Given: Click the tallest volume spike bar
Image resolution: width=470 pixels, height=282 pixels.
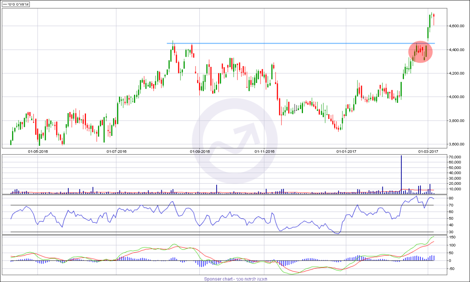Looking at the screenshot, I should (401, 175).
